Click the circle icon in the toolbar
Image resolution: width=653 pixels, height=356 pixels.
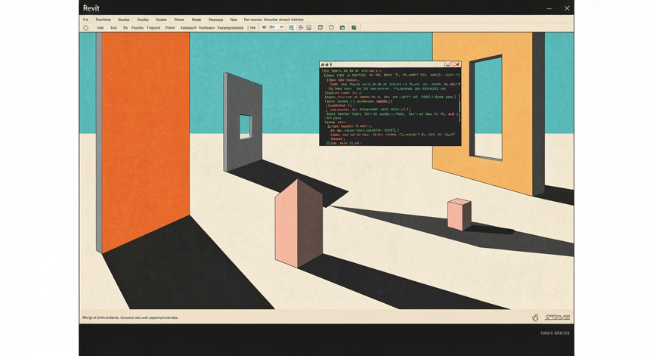coord(332,27)
